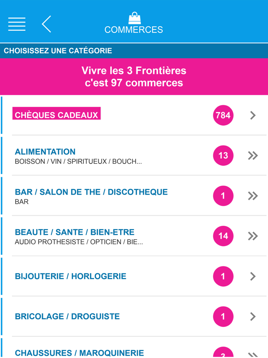Viewport: 268px width, 358px height.
Task: Tap the 1 badge next to BIJOUTERIE / HORLOGERIE
Action: point(223,276)
